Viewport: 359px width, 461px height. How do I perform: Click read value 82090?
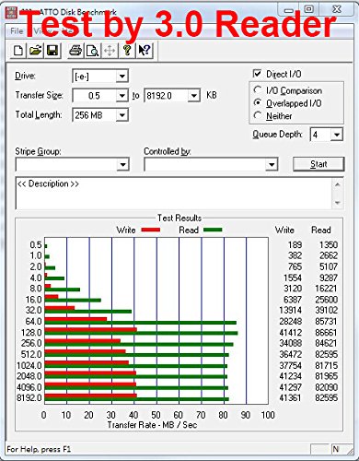pos(326,387)
